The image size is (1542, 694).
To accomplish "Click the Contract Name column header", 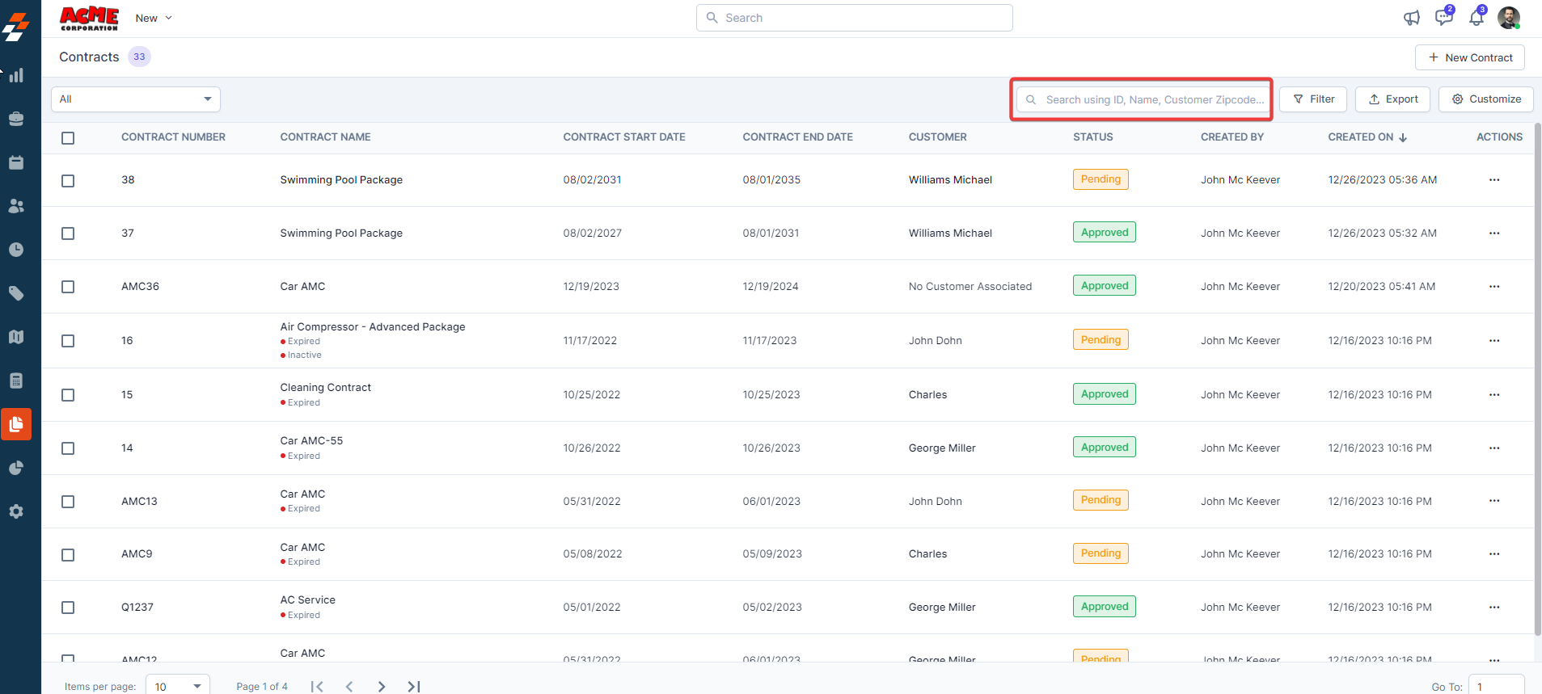I will (325, 137).
